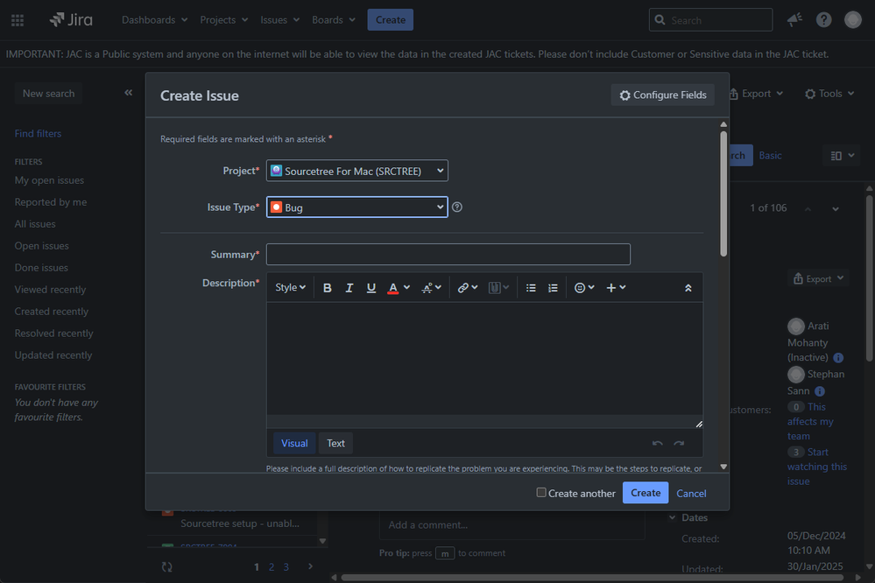Switch to Basic search mode
The image size is (875, 583).
click(770, 156)
